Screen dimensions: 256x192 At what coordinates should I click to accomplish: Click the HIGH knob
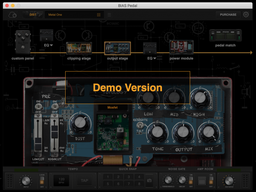point(200,98)
